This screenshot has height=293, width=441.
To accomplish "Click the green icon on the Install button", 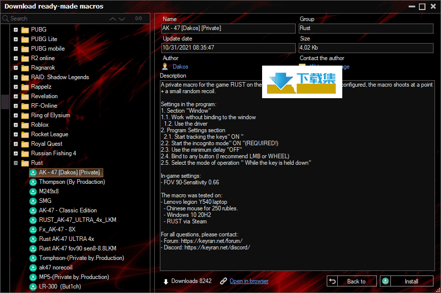I will pos(385,281).
